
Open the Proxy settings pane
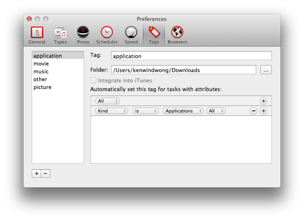tap(83, 35)
